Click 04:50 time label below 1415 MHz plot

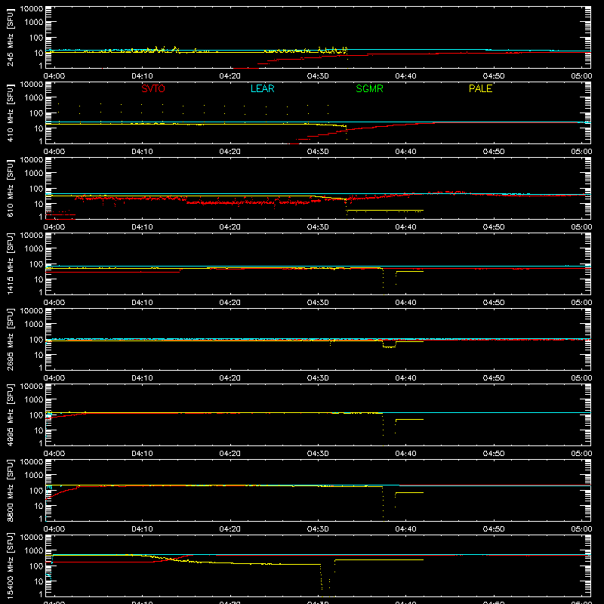494,303
